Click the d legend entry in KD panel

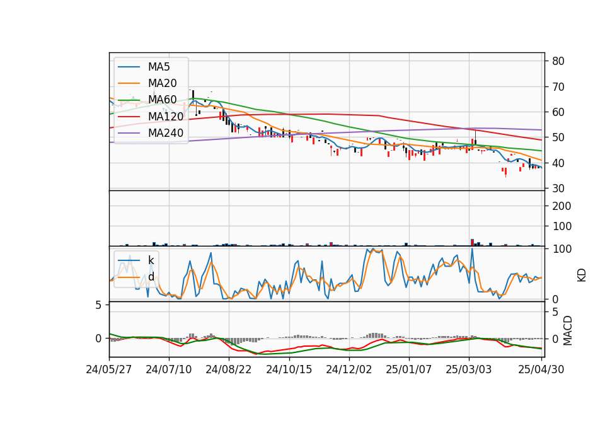151,277
